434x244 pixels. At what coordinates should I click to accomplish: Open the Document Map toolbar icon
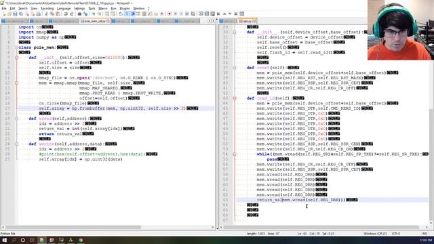click(x=144, y=14)
